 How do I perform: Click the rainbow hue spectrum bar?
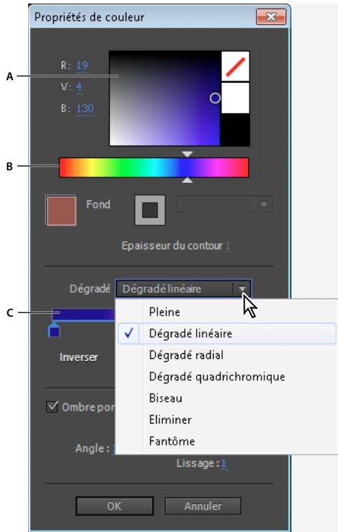pos(154,167)
